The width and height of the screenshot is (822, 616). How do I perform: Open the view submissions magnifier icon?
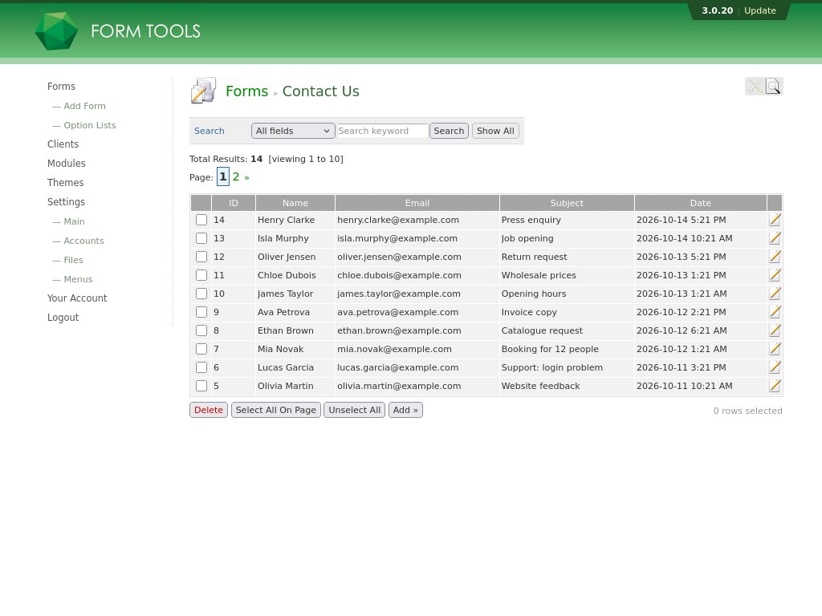[x=773, y=87]
